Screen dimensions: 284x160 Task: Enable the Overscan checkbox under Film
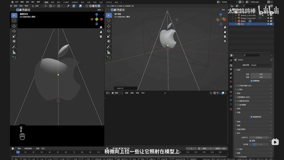250,144
